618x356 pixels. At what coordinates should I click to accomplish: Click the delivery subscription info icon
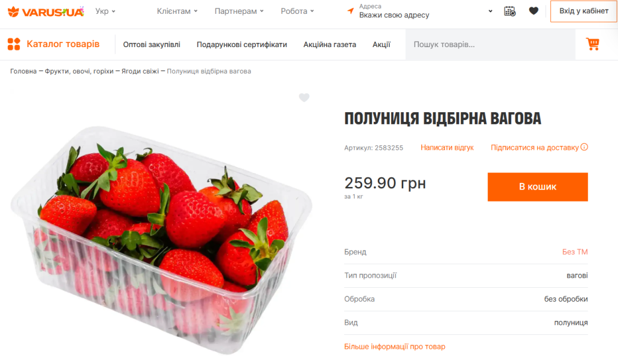(584, 147)
